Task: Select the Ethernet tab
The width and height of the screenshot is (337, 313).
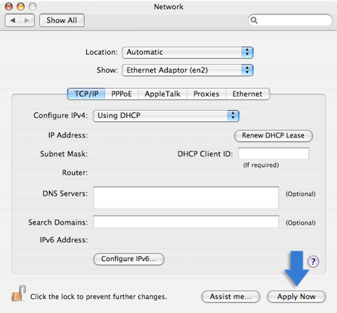Action: 247,94
